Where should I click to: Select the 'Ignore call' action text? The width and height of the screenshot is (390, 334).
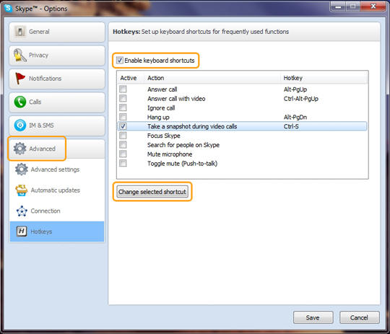[161, 108]
